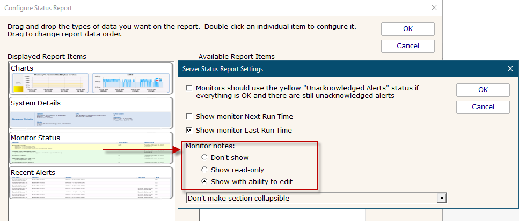Select the Recent Alerts report item
This screenshot has height=221, width=519.
33,172
